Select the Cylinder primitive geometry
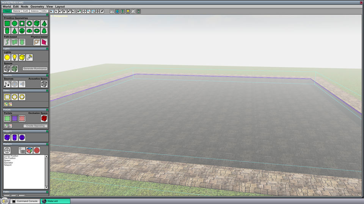The height and width of the screenshot is (204, 364). coord(7,31)
